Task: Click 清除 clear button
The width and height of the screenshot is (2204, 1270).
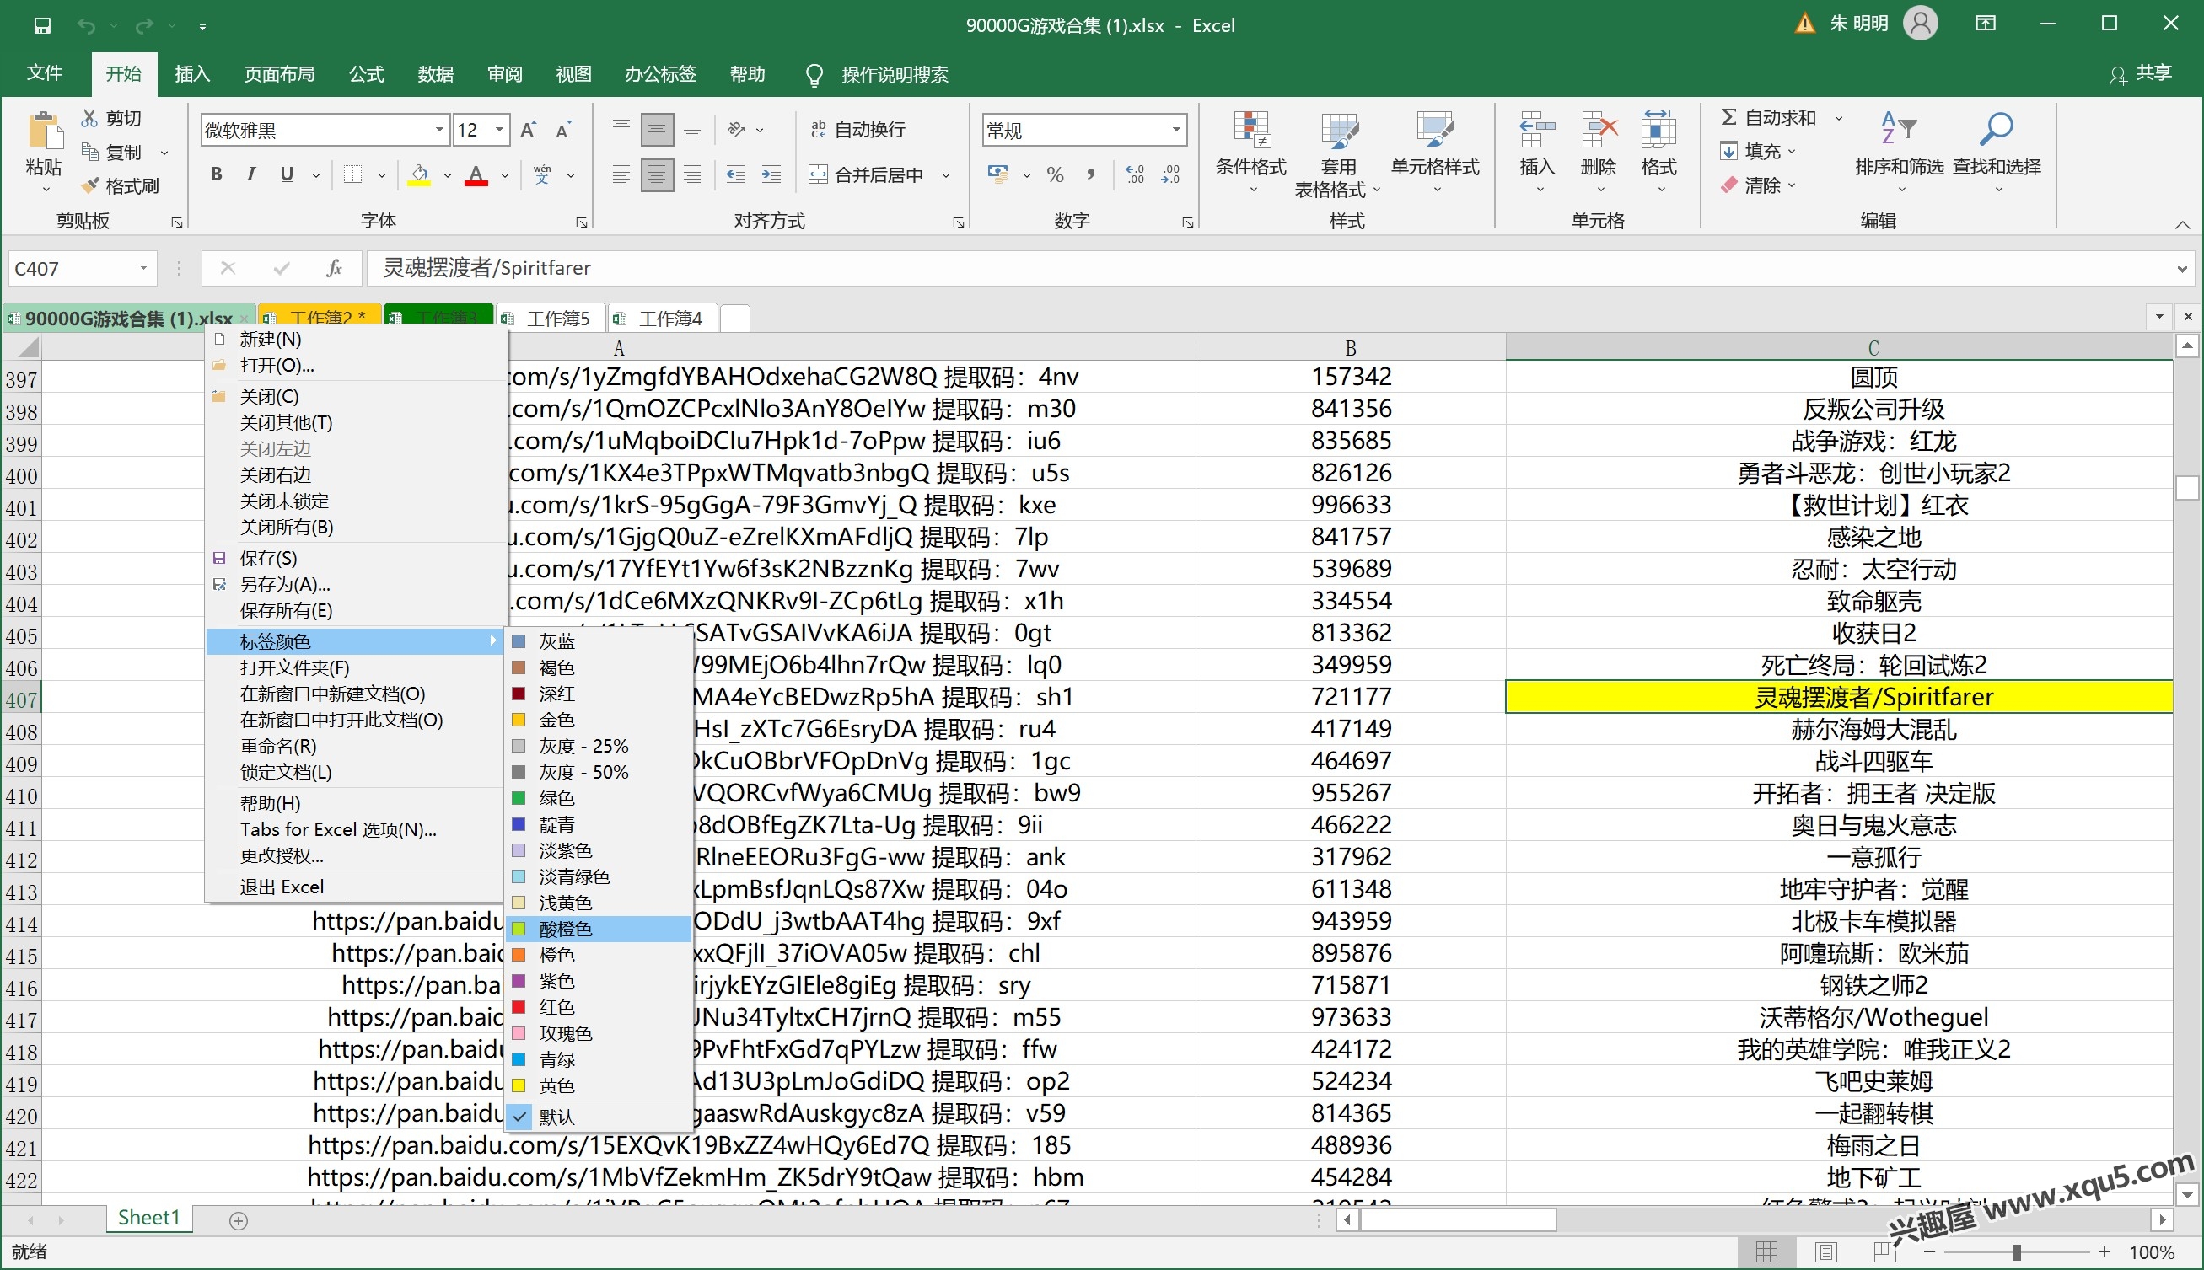Action: pos(1757,185)
